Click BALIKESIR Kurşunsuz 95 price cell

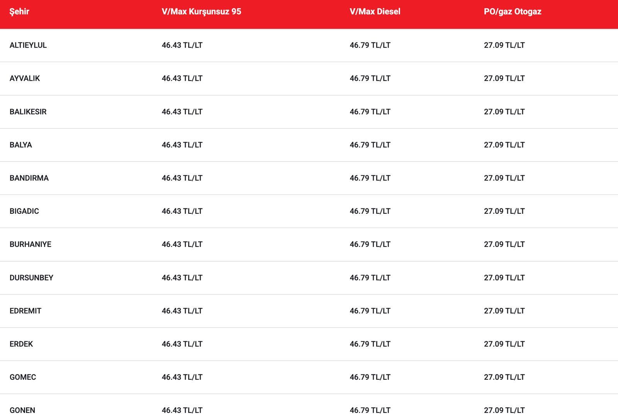(182, 112)
